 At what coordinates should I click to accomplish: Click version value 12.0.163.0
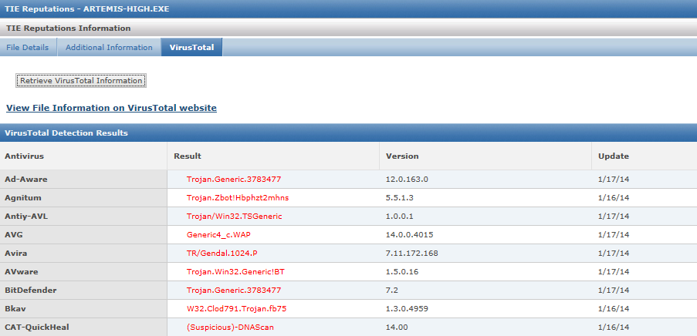[x=407, y=180]
